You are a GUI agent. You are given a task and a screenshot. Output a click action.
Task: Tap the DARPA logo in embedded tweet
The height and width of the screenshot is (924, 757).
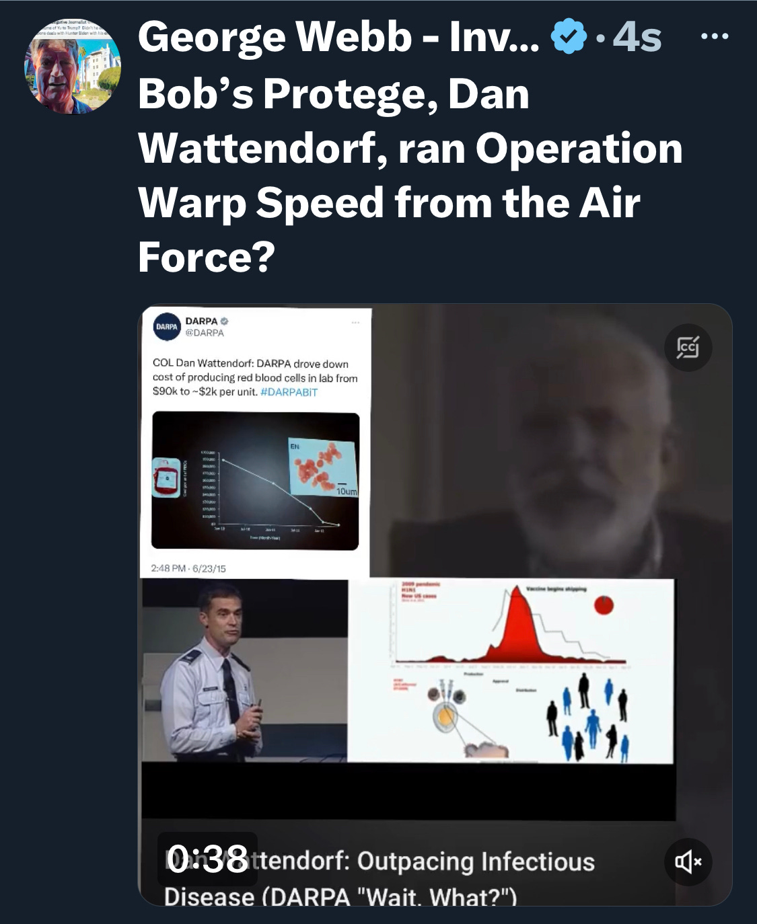click(x=167, y=327)
